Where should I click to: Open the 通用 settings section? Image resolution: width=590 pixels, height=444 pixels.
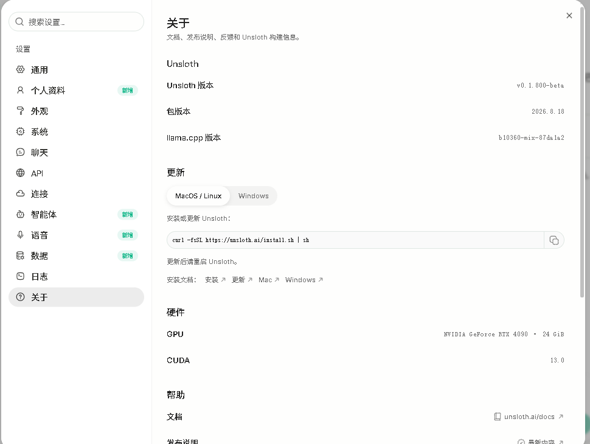pyautogui.click(x=77, y=69)
